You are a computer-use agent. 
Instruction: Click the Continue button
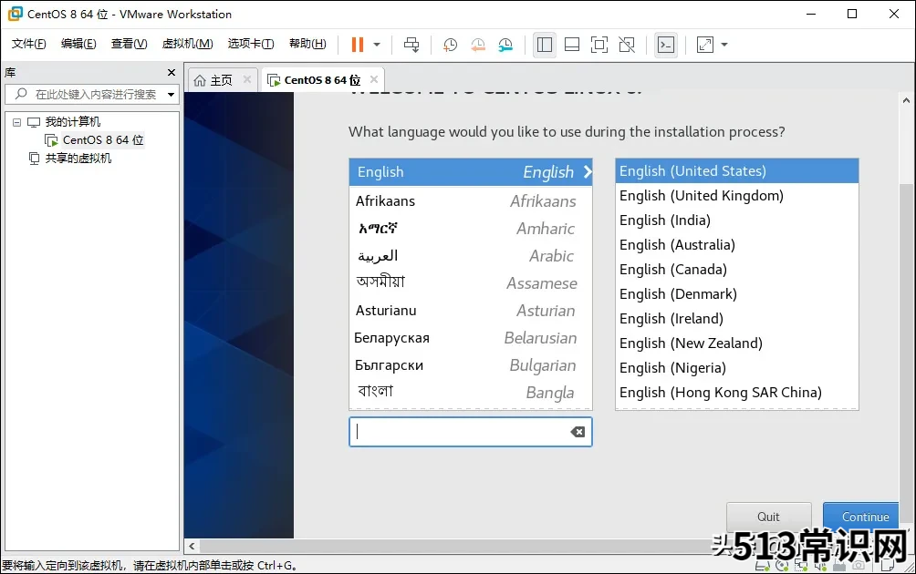pos(861,517)
